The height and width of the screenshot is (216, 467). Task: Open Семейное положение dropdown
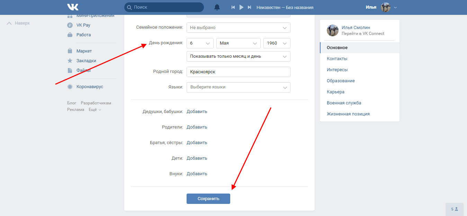pos(239,28)
